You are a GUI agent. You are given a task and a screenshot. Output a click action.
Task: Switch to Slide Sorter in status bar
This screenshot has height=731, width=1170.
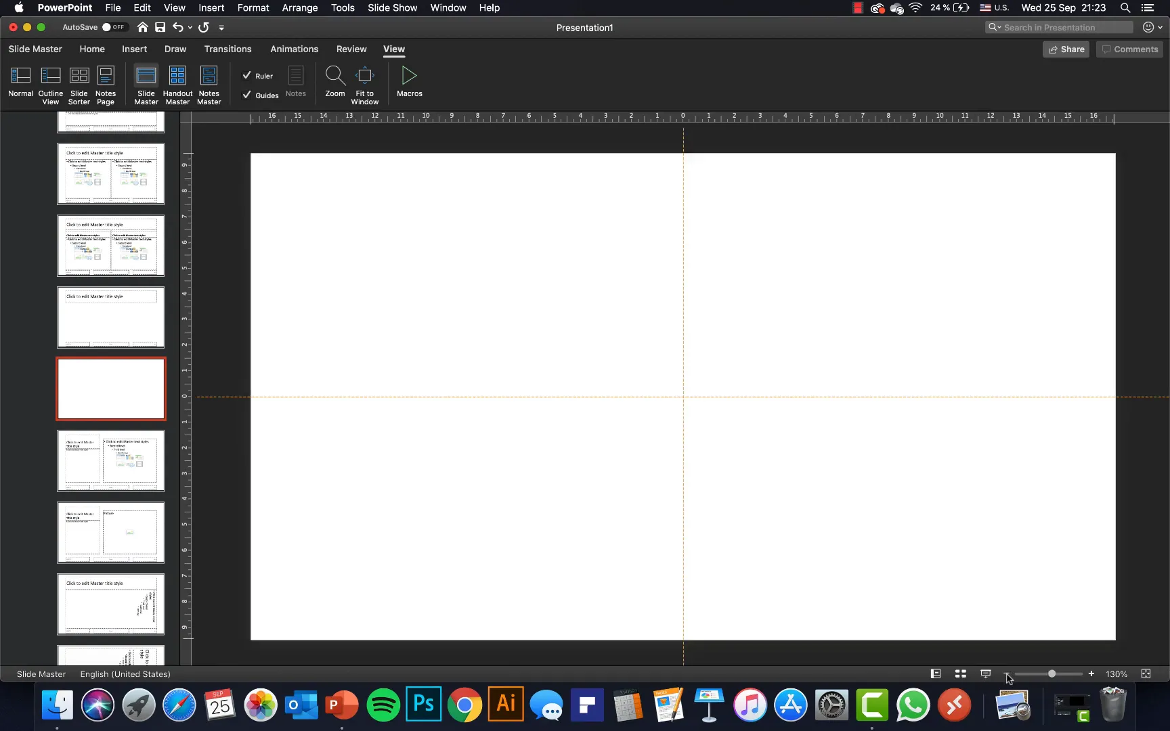point(960,673)
